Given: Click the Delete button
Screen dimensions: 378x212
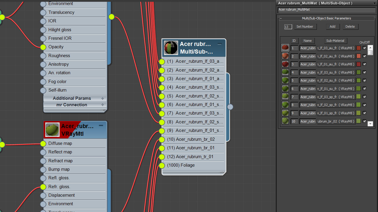Looking at the screenshot, I should point(350,26).
